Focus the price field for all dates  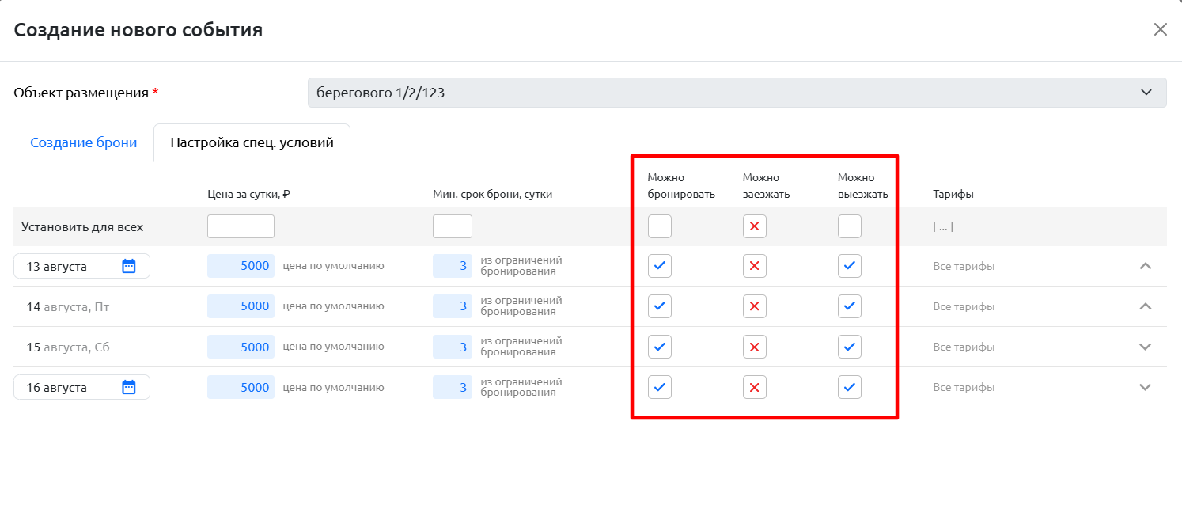click(241, 226)
